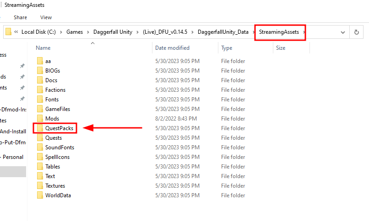Open the View ribbon tab
This screenshot has width=369, height=221.
pyautogui.click(x=46, y=17)
